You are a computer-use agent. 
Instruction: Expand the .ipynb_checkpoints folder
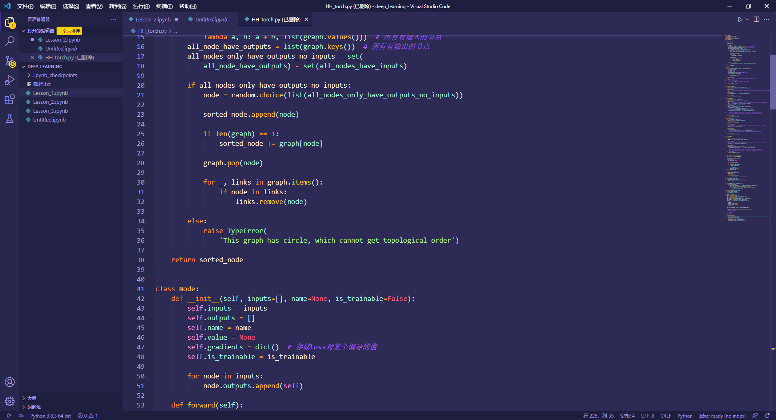coord(29,75)
